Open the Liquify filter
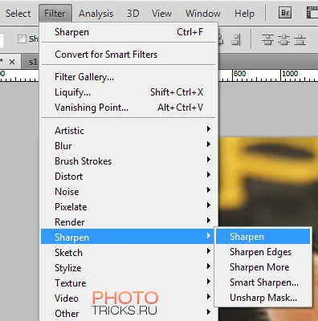 point(128,92)
